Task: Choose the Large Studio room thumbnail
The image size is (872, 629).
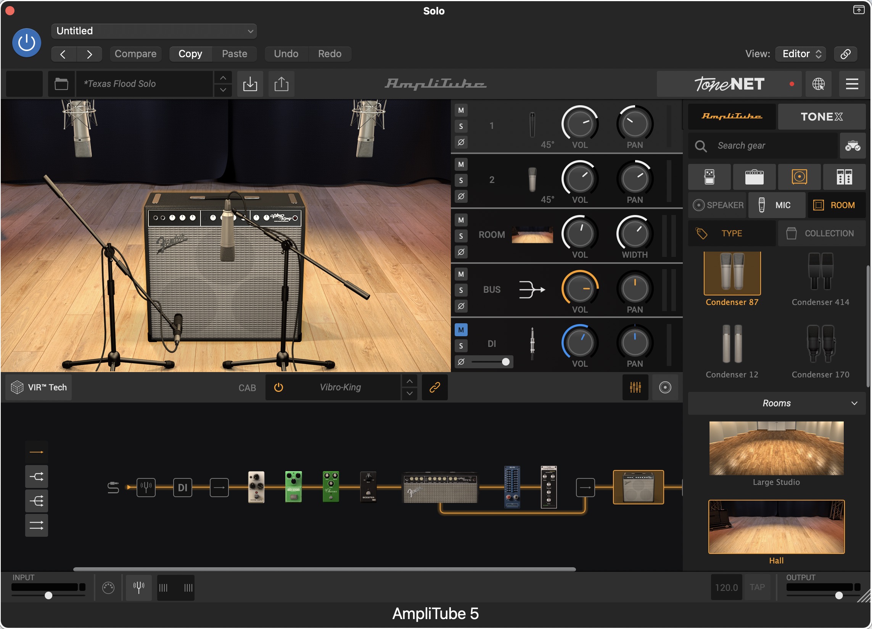Action: click(776, 448)
